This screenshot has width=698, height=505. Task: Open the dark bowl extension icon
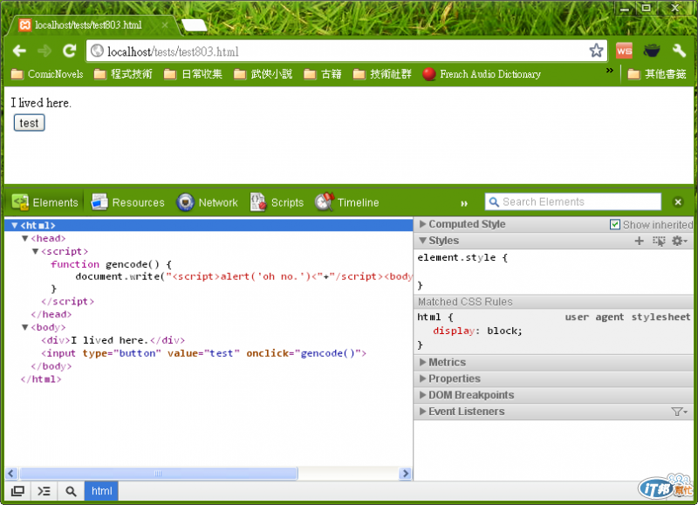[651, 51]
